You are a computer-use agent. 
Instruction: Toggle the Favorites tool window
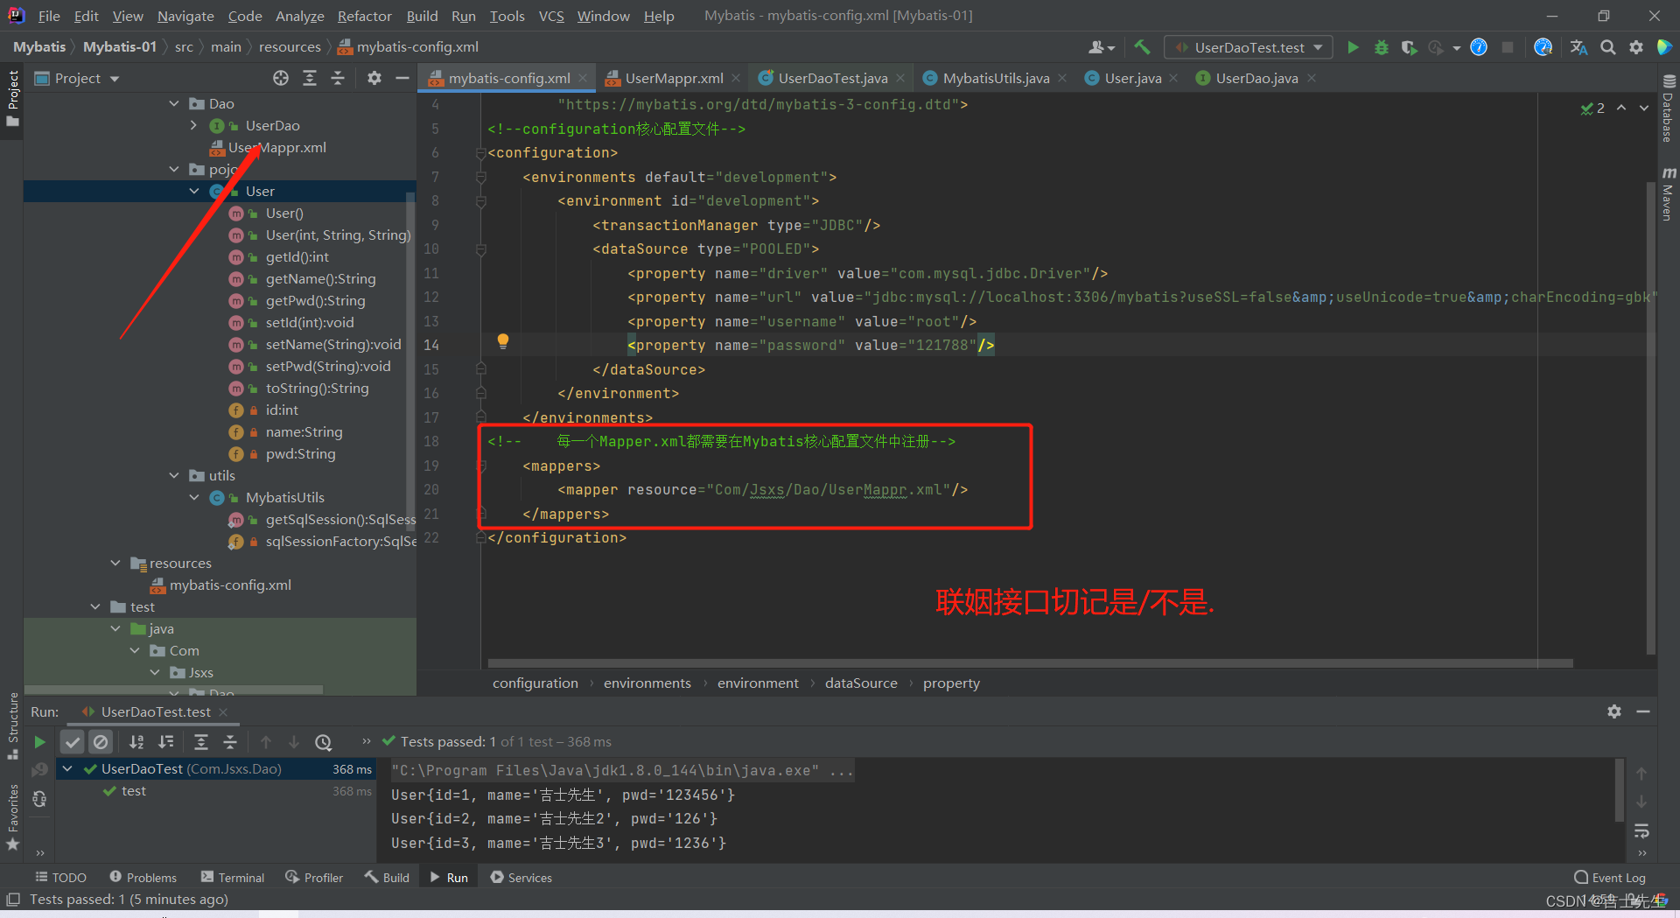click(x=12, y=816)
